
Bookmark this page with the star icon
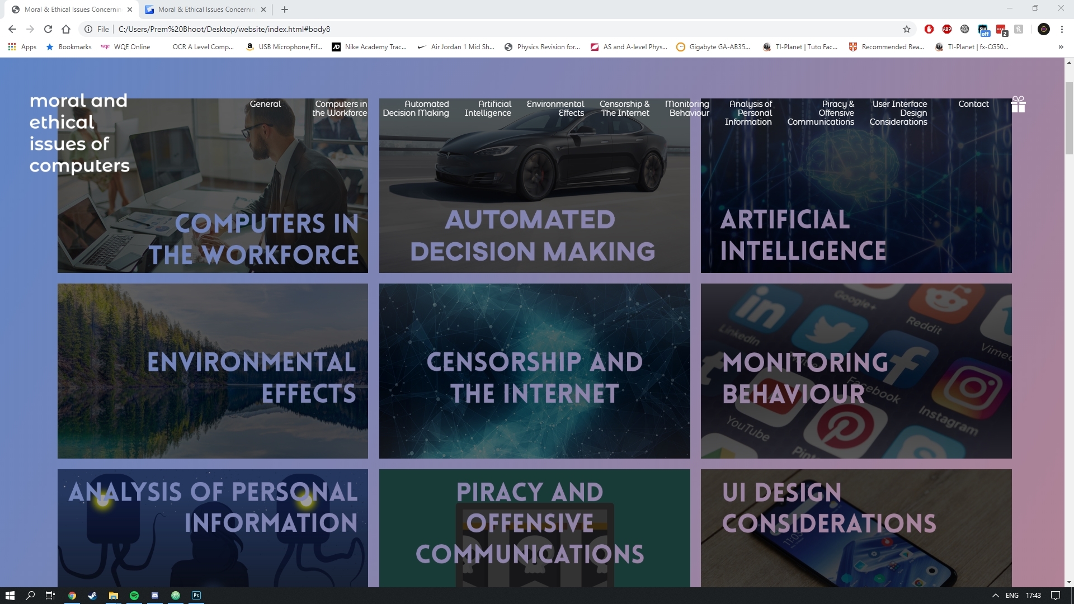coord(906,29)
